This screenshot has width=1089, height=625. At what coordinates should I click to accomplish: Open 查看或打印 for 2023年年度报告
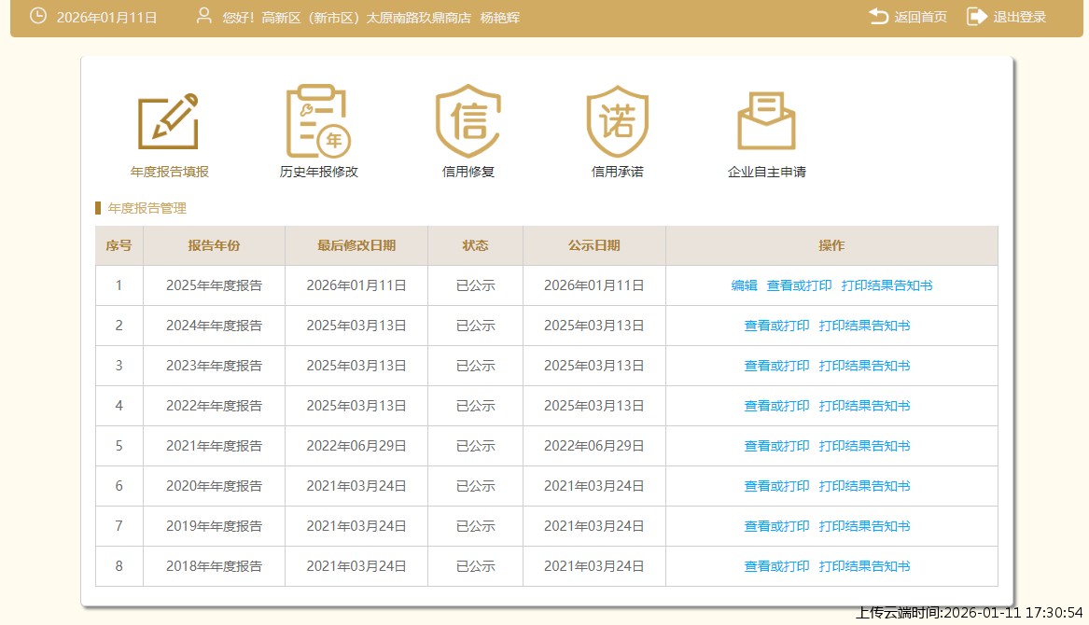776,366
